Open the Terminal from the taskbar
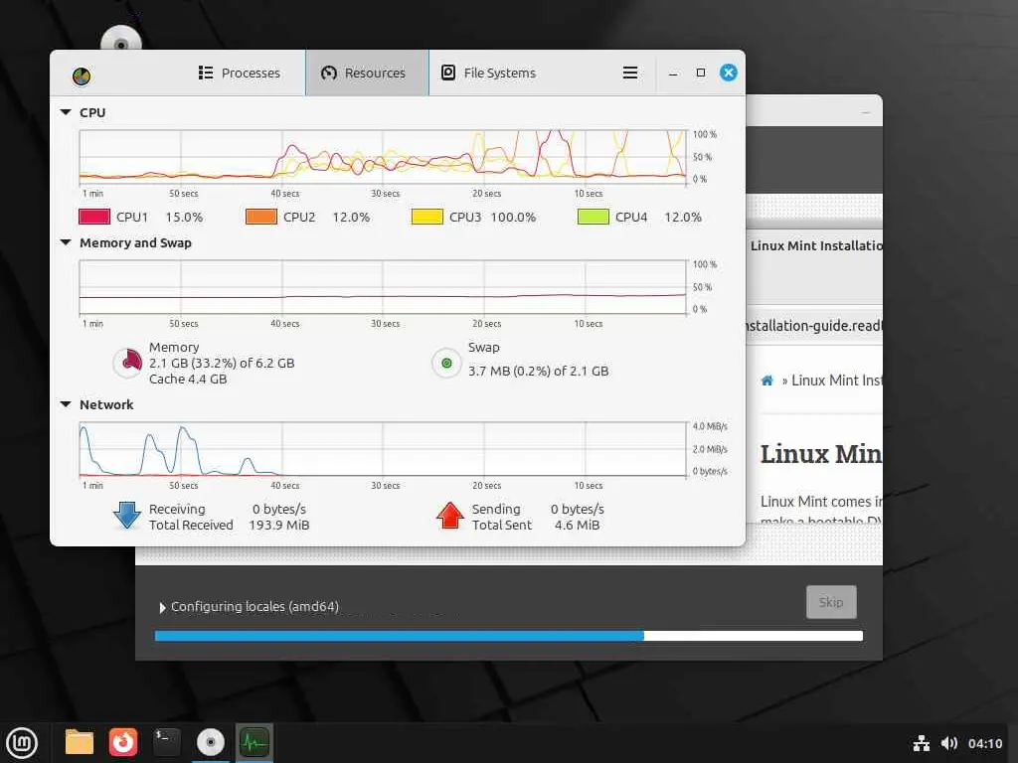Image resolution: width=1018 pixels, height=763 pixels. 166,741
